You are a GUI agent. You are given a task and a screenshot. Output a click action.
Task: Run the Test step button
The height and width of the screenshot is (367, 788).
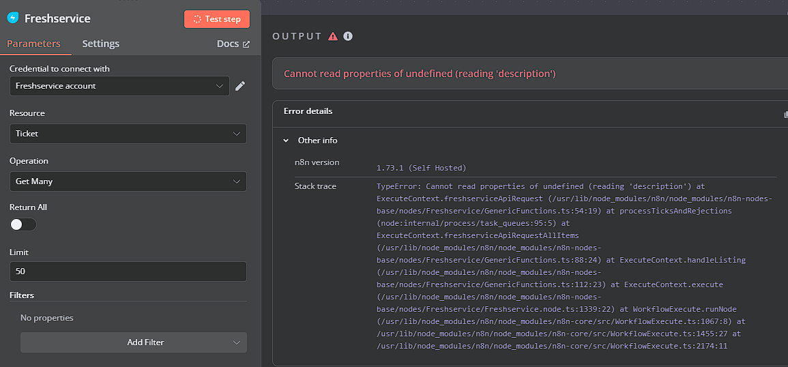(217, 19)
